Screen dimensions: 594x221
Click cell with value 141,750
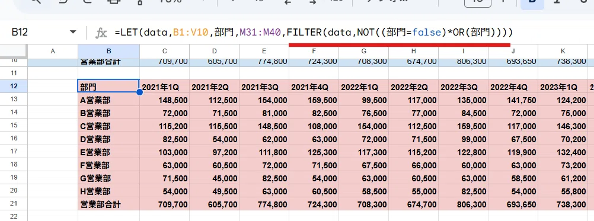(x=513, y=100)
